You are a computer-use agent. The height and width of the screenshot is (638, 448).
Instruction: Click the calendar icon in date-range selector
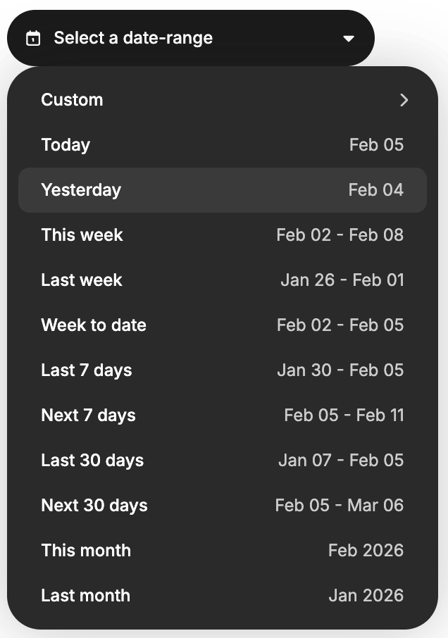tap(33, 39)
